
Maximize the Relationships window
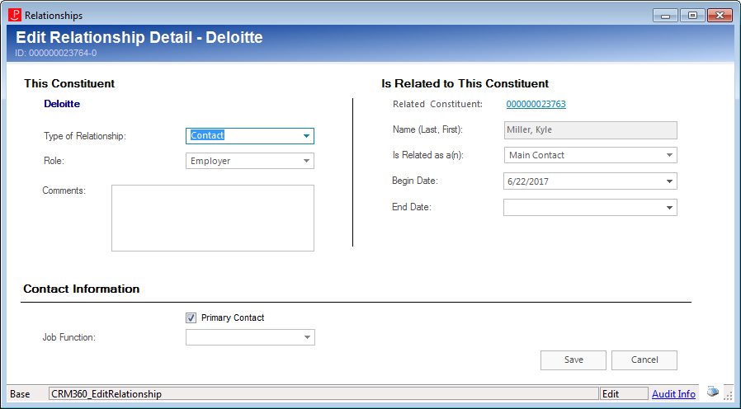[x=692, y=16]
